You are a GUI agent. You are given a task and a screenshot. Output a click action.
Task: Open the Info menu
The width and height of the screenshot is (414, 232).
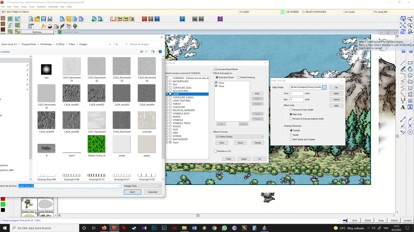click(x=62, y=7)
